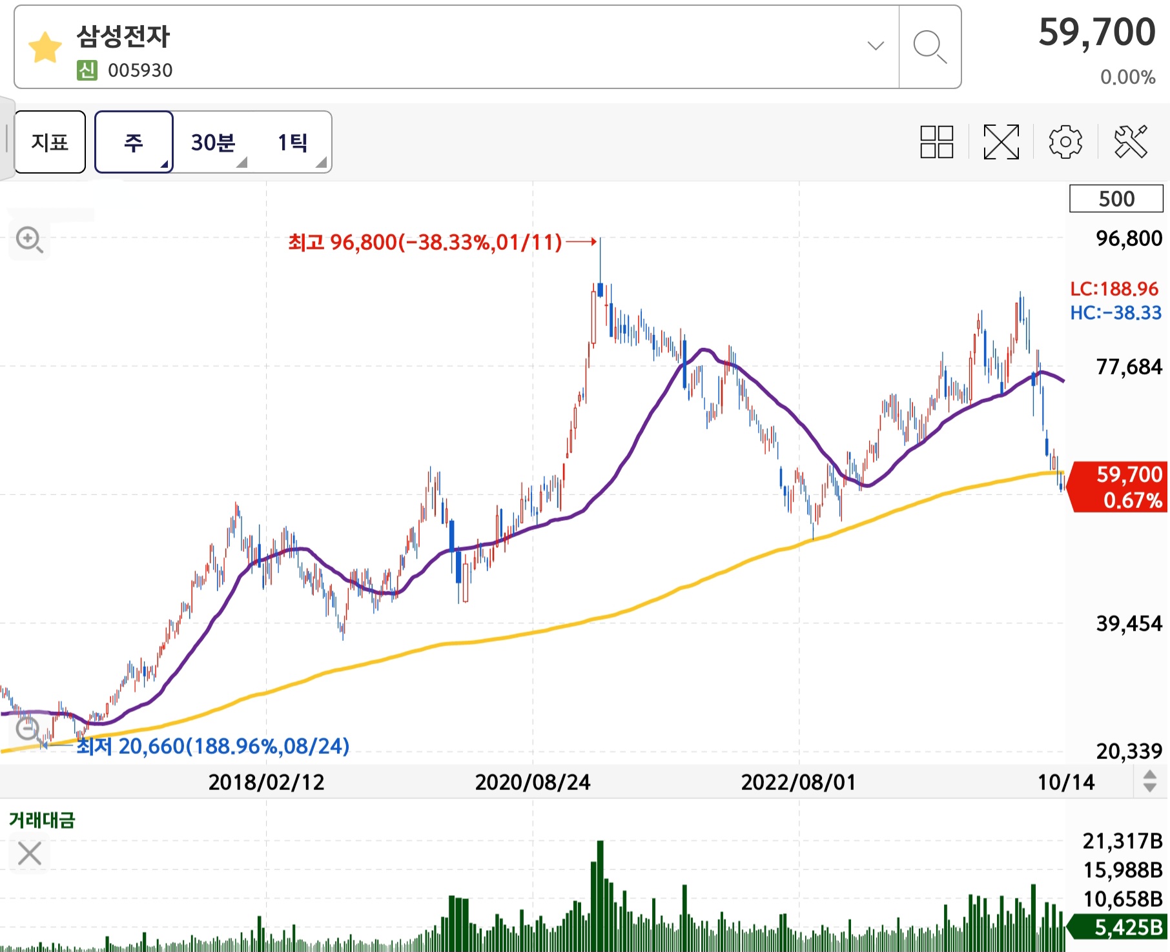Open the 지표 indicators button
The height and width of the screenshot is (952, 1170).
click(x=50, y=142)
